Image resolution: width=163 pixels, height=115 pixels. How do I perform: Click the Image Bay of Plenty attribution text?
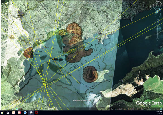click(82, 101)
